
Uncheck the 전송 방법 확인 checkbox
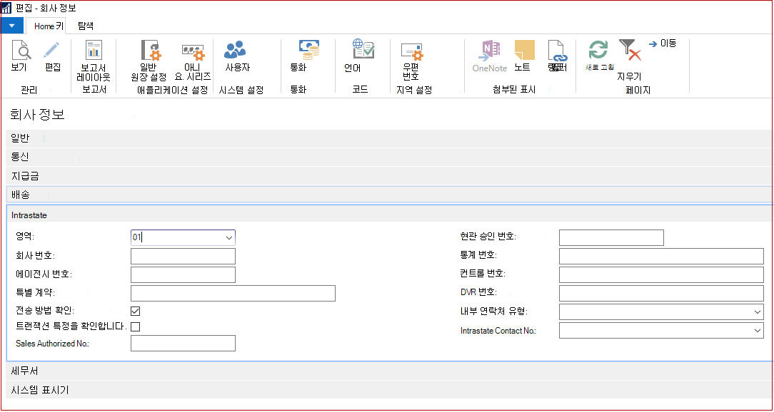pos(135,311)
